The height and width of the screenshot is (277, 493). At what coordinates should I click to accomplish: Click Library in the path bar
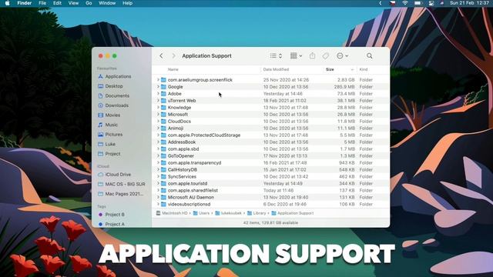pos(257,213)
